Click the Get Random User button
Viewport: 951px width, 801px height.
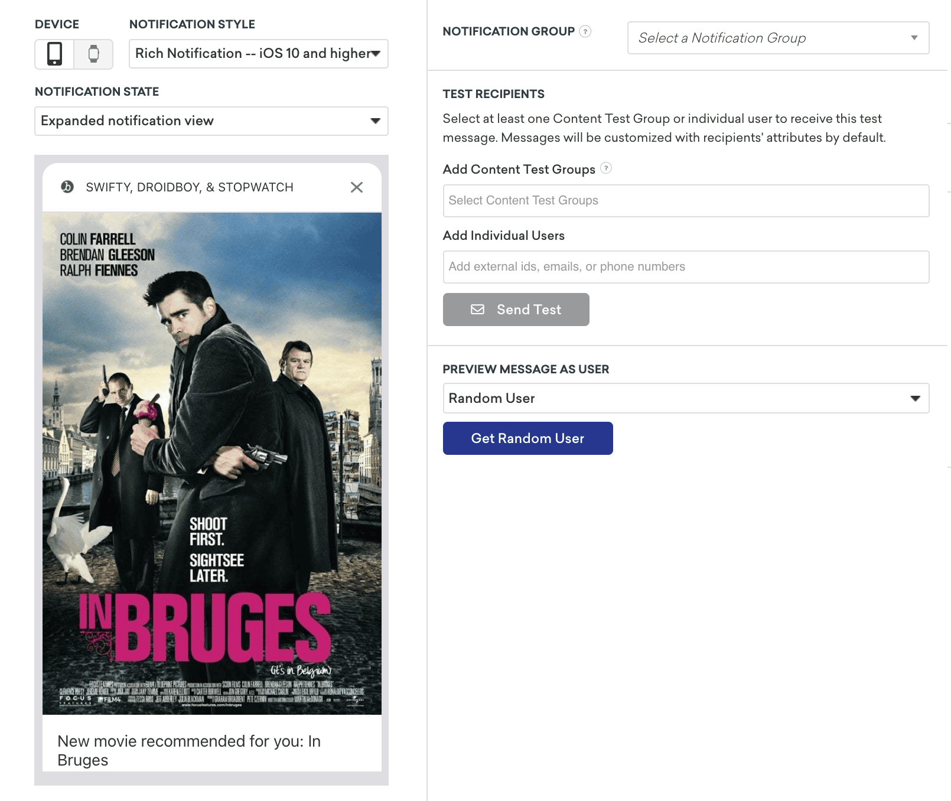pos(527,438)
